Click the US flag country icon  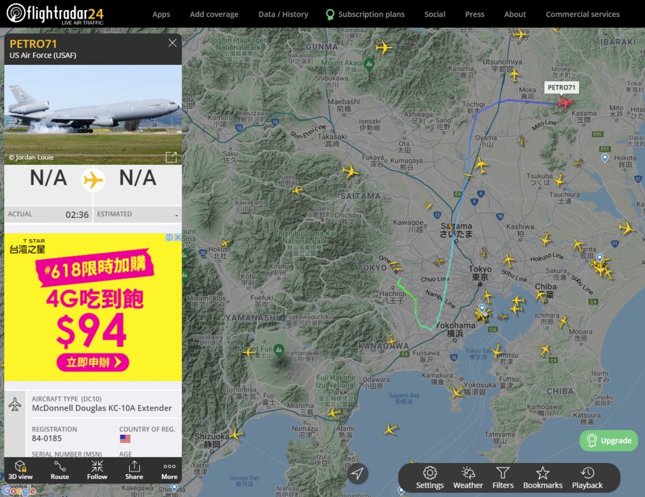125,438
